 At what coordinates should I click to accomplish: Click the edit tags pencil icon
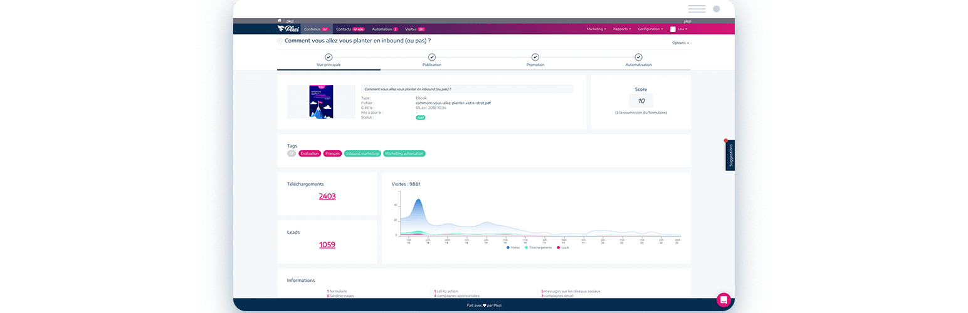point(292,153)
